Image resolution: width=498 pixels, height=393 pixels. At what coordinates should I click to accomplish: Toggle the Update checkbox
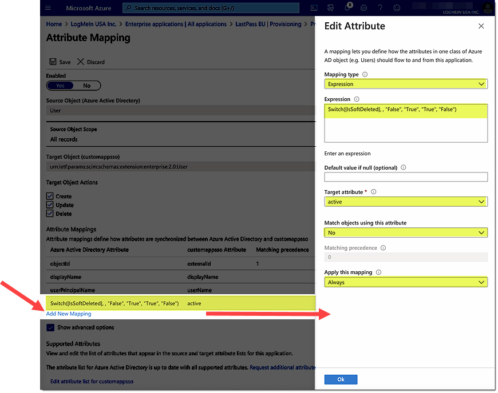pyautogui.click(x=50, y=204)
